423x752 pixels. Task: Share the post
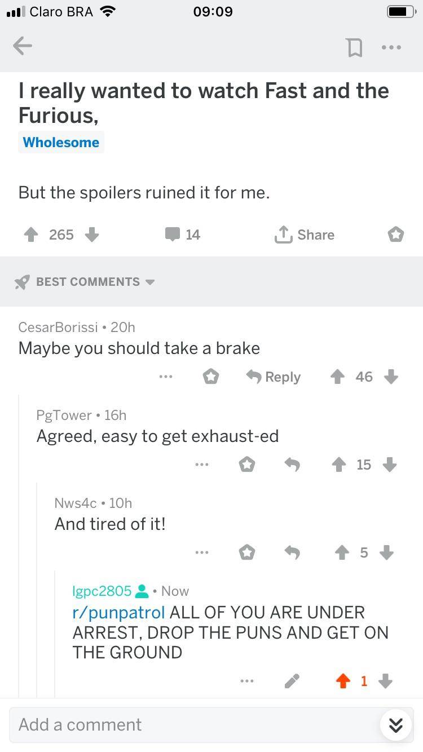click(305, 235)
